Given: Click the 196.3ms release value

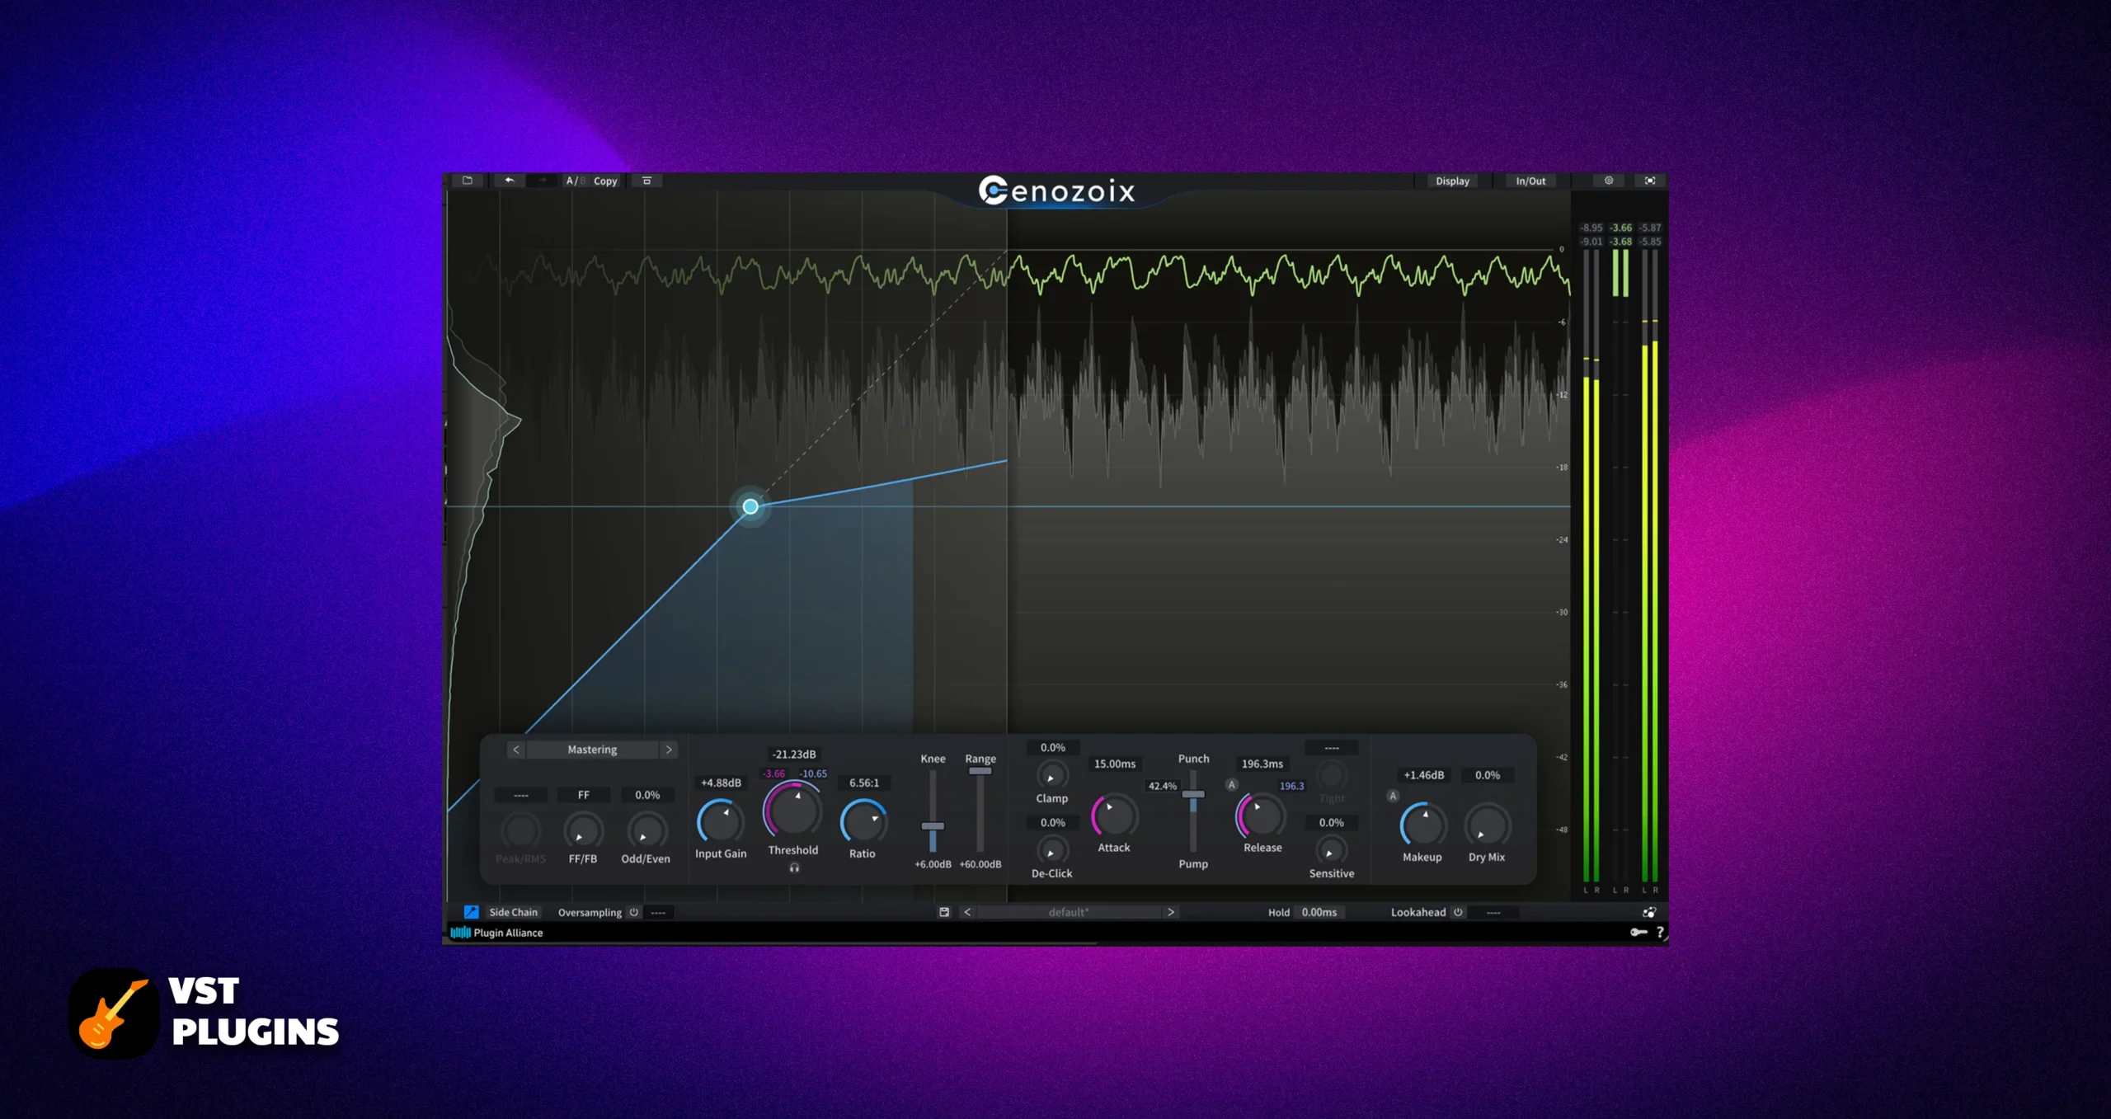Looking at the screenshot, I should [1262, 764].
